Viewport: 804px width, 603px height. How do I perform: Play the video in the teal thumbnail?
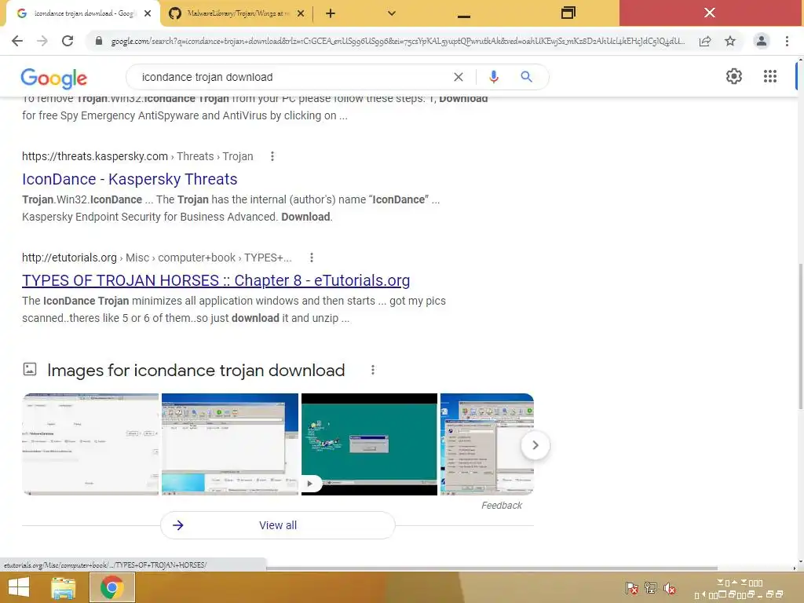pos(309,484)
